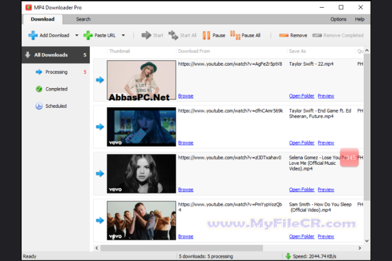Click Taylor Swift 22 video thumbnail
This screenshot has width=392, height=261.
[x=141, y=80]
